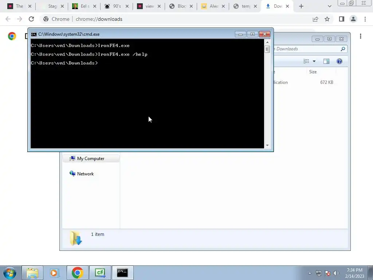
Task: Click the Downloads folder icon in details pane
Action: 76,238
